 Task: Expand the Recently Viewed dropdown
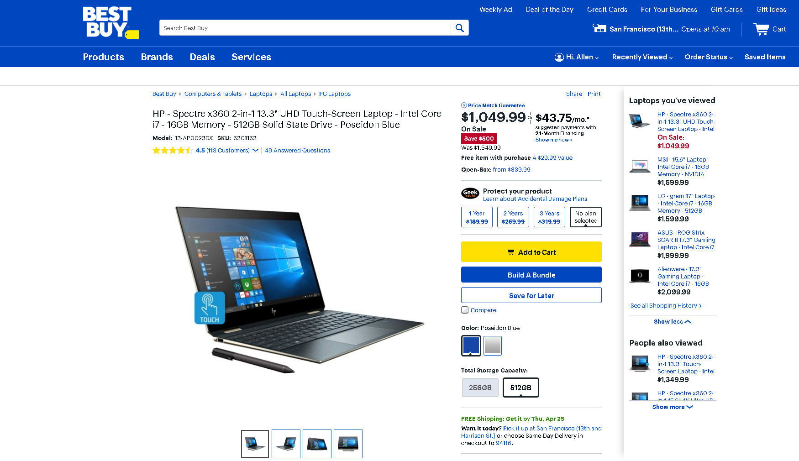[642, 57]
